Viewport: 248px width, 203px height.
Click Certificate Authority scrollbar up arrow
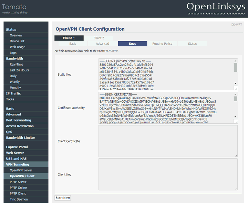coord(235,94)
